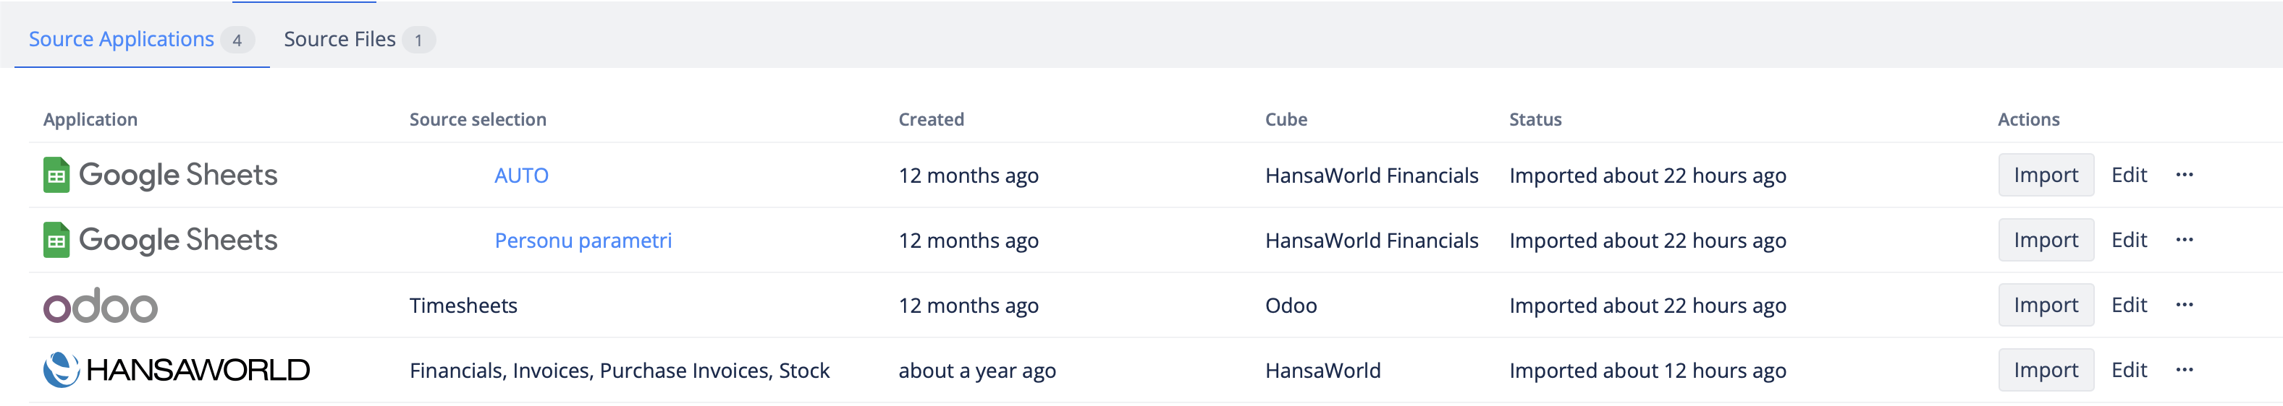Viewport: 2283px width, 406px height.
Task: Start Import for the HansaWorld application
Action: coord(2045,370)
